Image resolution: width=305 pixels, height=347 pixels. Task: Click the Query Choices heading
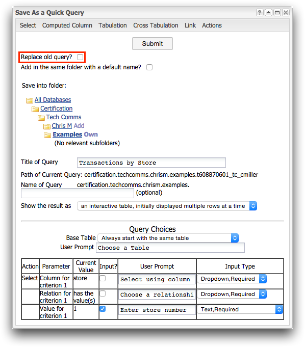click(x=152, y=229)
